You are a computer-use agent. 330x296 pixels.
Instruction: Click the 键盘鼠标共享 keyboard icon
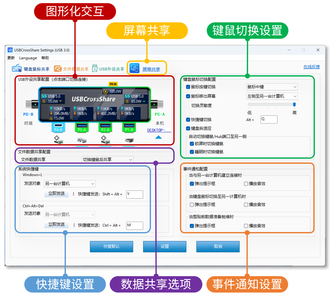click(17, 69)
